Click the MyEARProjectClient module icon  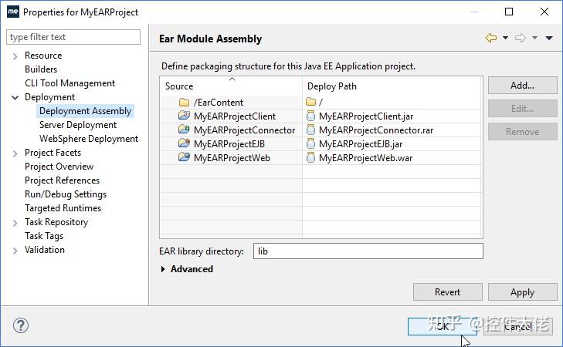[184, 116]
